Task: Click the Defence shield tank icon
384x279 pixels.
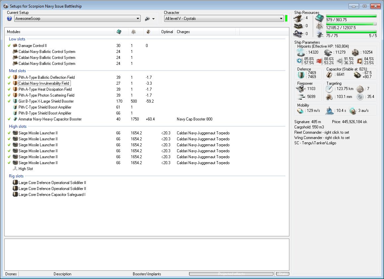Action: pos(301,75)
